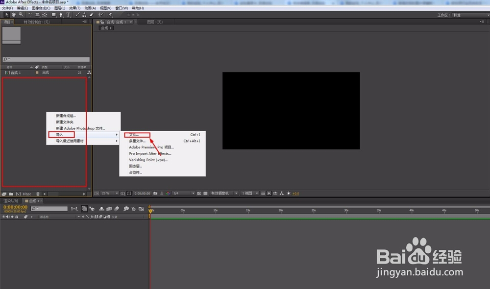490x289 pixels.
Task: Open the composition flowchart icon in viewer footer
Action: (x=282, y=193)
